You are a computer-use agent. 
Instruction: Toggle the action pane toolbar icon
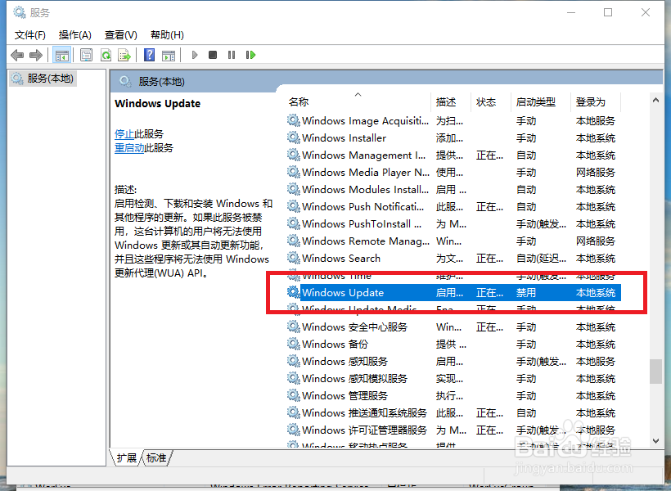pyautogui.click(x=169, y=55)
